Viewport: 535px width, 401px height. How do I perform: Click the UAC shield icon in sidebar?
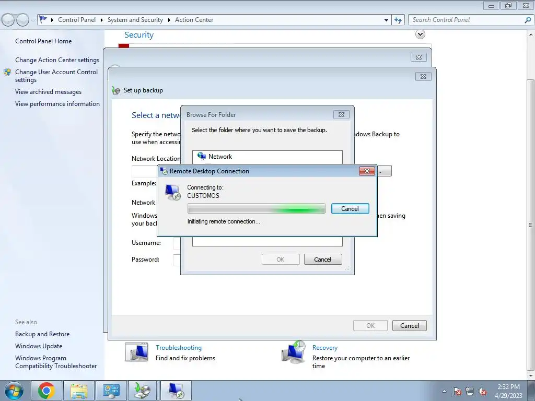(7, 72)
